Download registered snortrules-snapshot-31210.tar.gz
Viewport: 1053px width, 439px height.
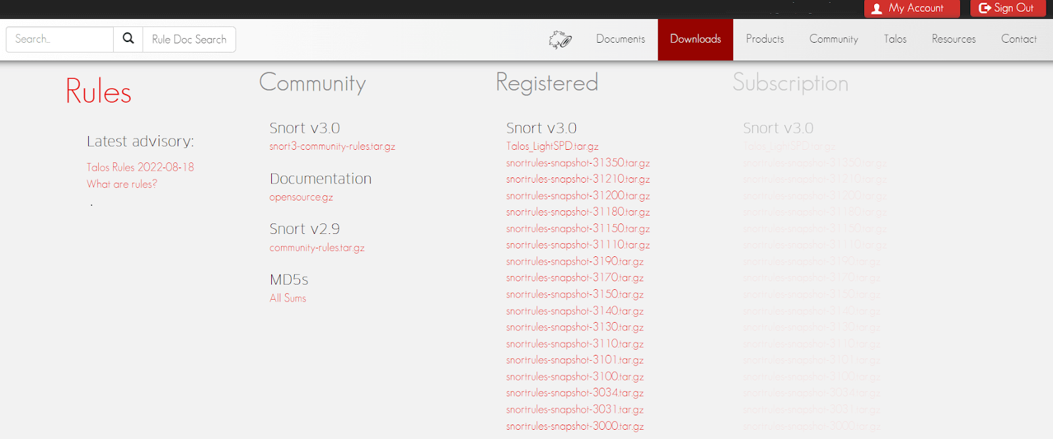click(x=578, y=179)
